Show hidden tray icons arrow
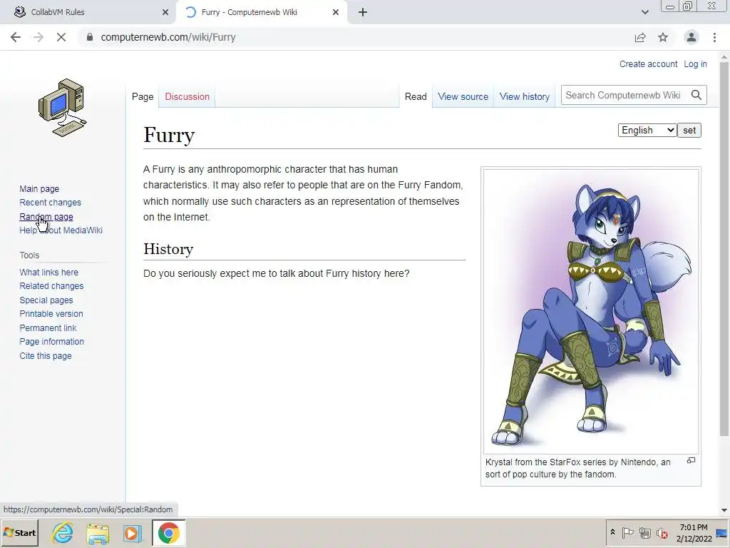The width and height of the screenshot is (730, 548). tap(612, 532)
